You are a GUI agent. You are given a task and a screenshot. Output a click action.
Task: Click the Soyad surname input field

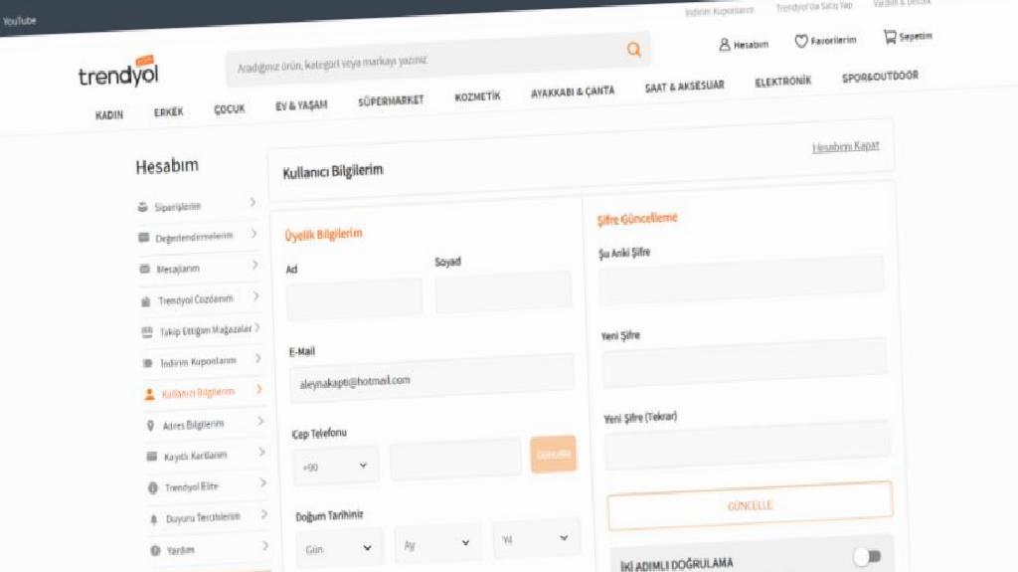pyautogui.click(x=503, y=291)
